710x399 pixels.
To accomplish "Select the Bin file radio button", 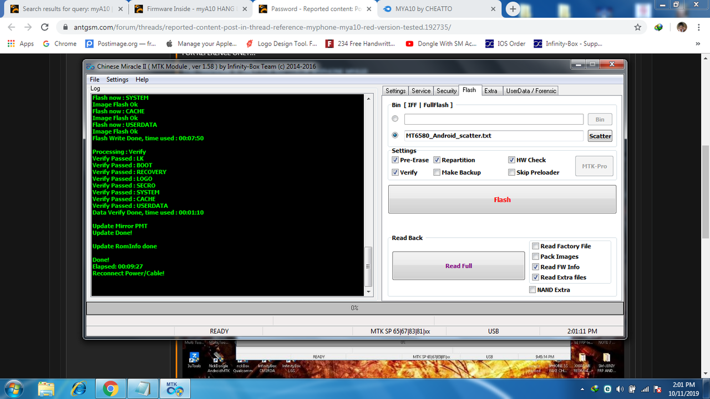I will [x=395, y=119].
